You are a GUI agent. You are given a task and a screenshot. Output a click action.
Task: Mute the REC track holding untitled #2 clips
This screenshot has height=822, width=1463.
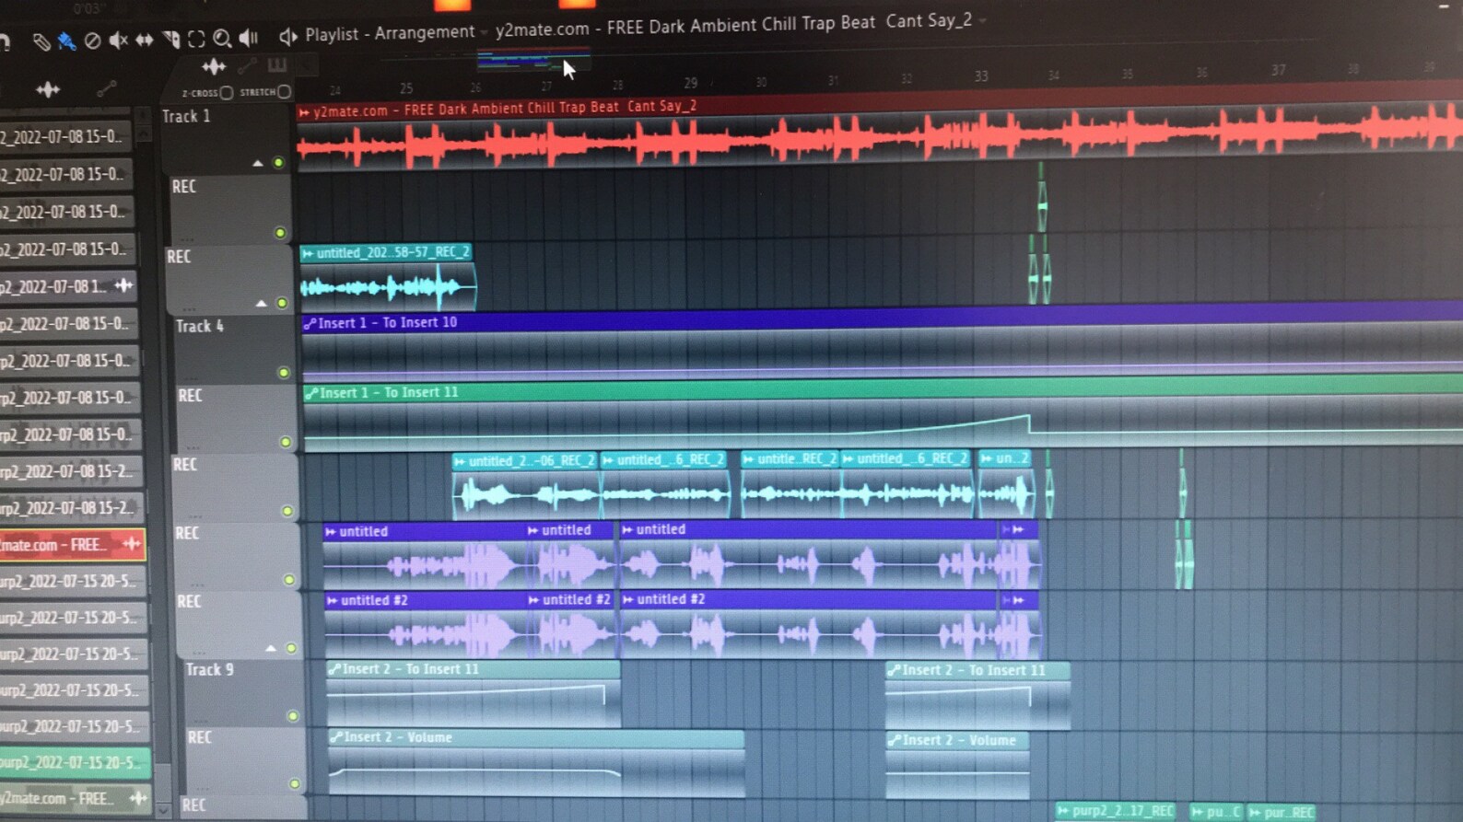291,648
